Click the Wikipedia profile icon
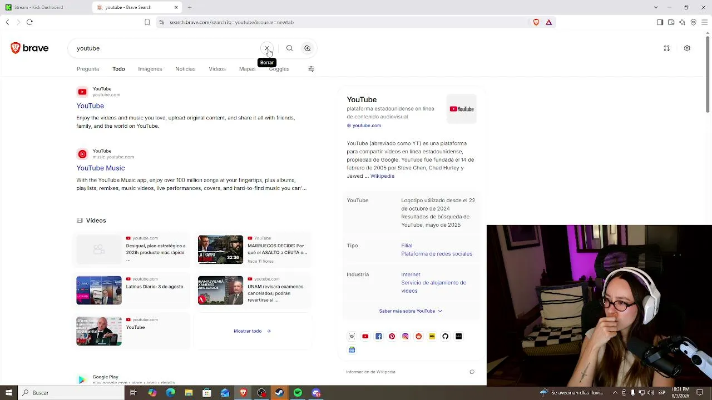The width and height of the screenshot is (712, 400). pos(352,336)
